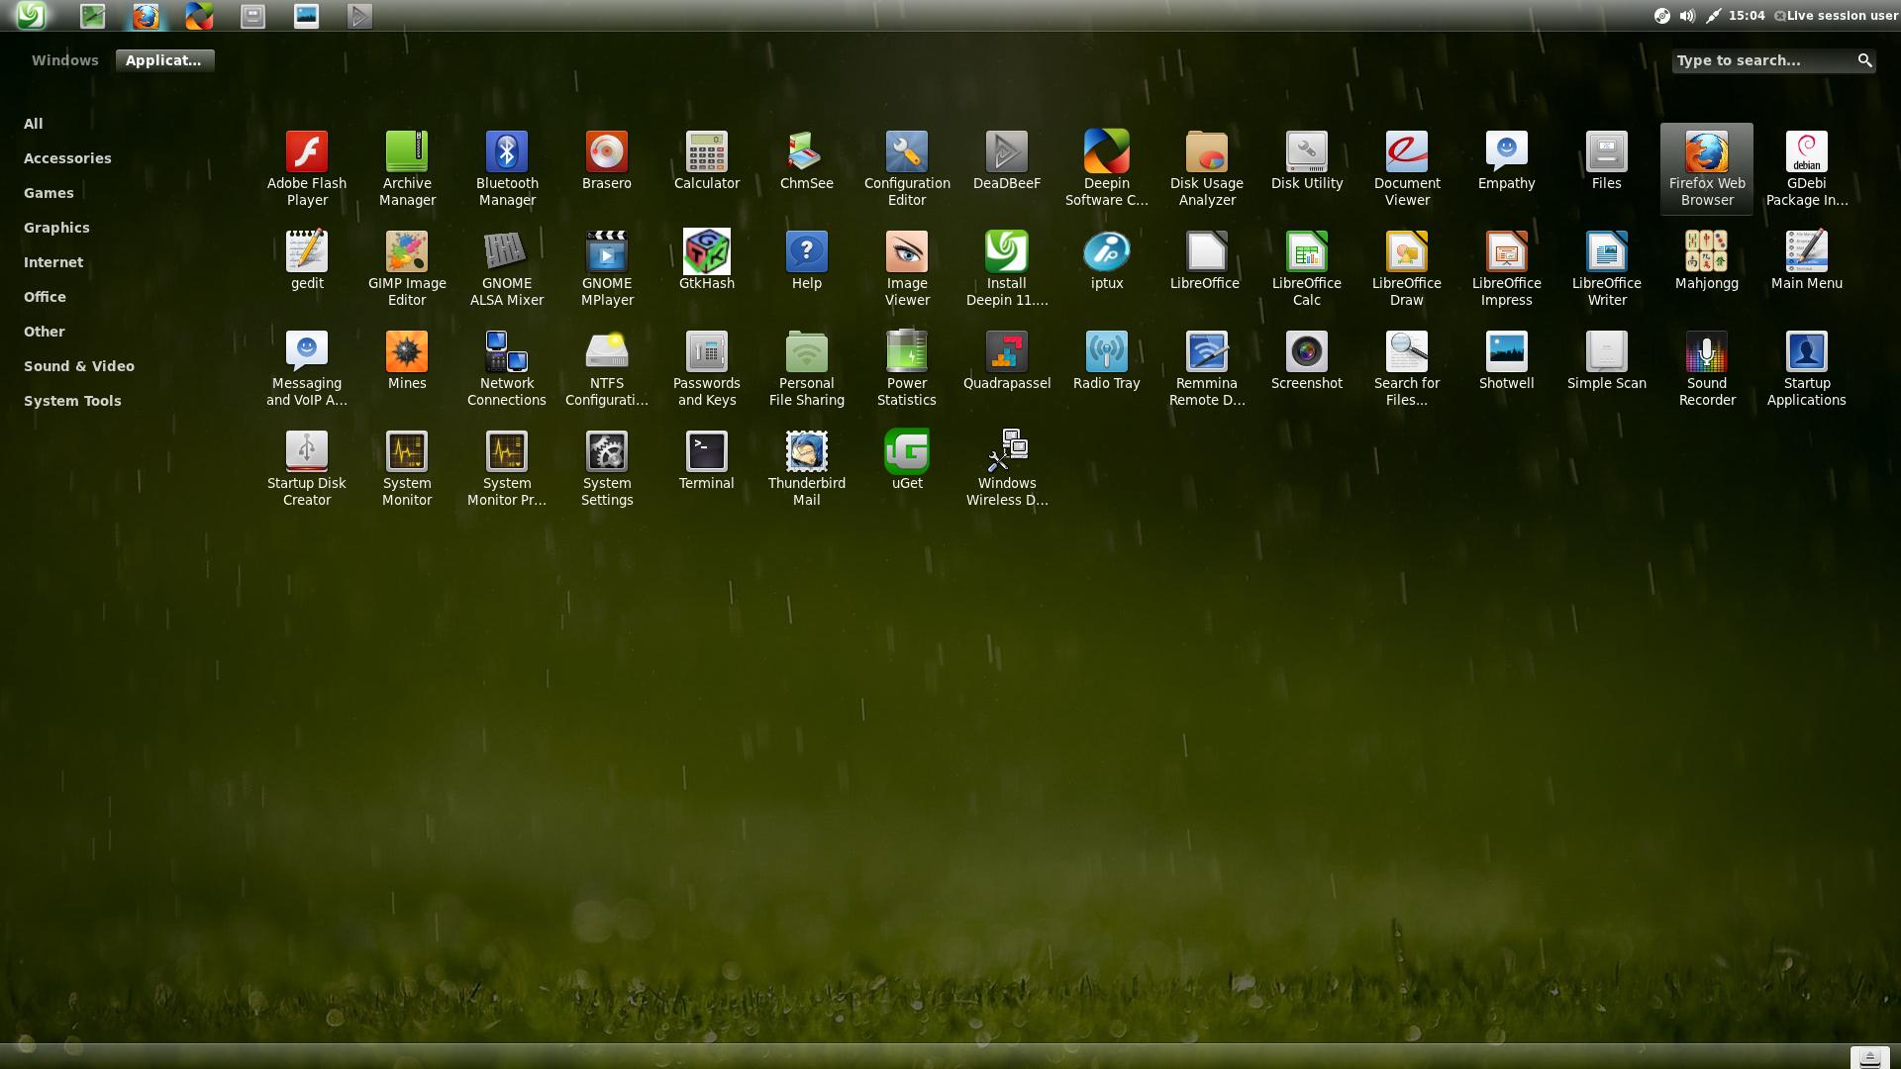1901x1069 pixels.
Task: Launch Firefox Web Browser
Action: point(1707,168)
